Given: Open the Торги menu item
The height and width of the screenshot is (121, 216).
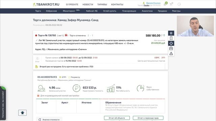Looking at the screenshot, I should pos(38,11).
